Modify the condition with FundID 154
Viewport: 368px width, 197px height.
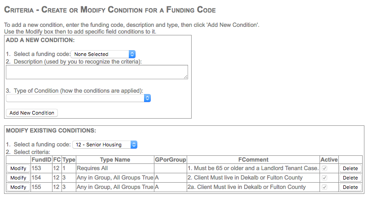18,178
